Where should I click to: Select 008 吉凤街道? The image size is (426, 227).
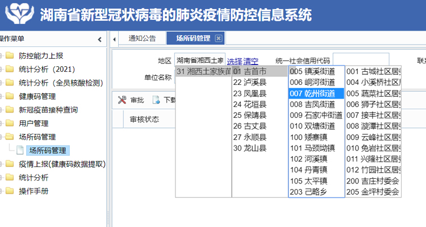[316, 104]
